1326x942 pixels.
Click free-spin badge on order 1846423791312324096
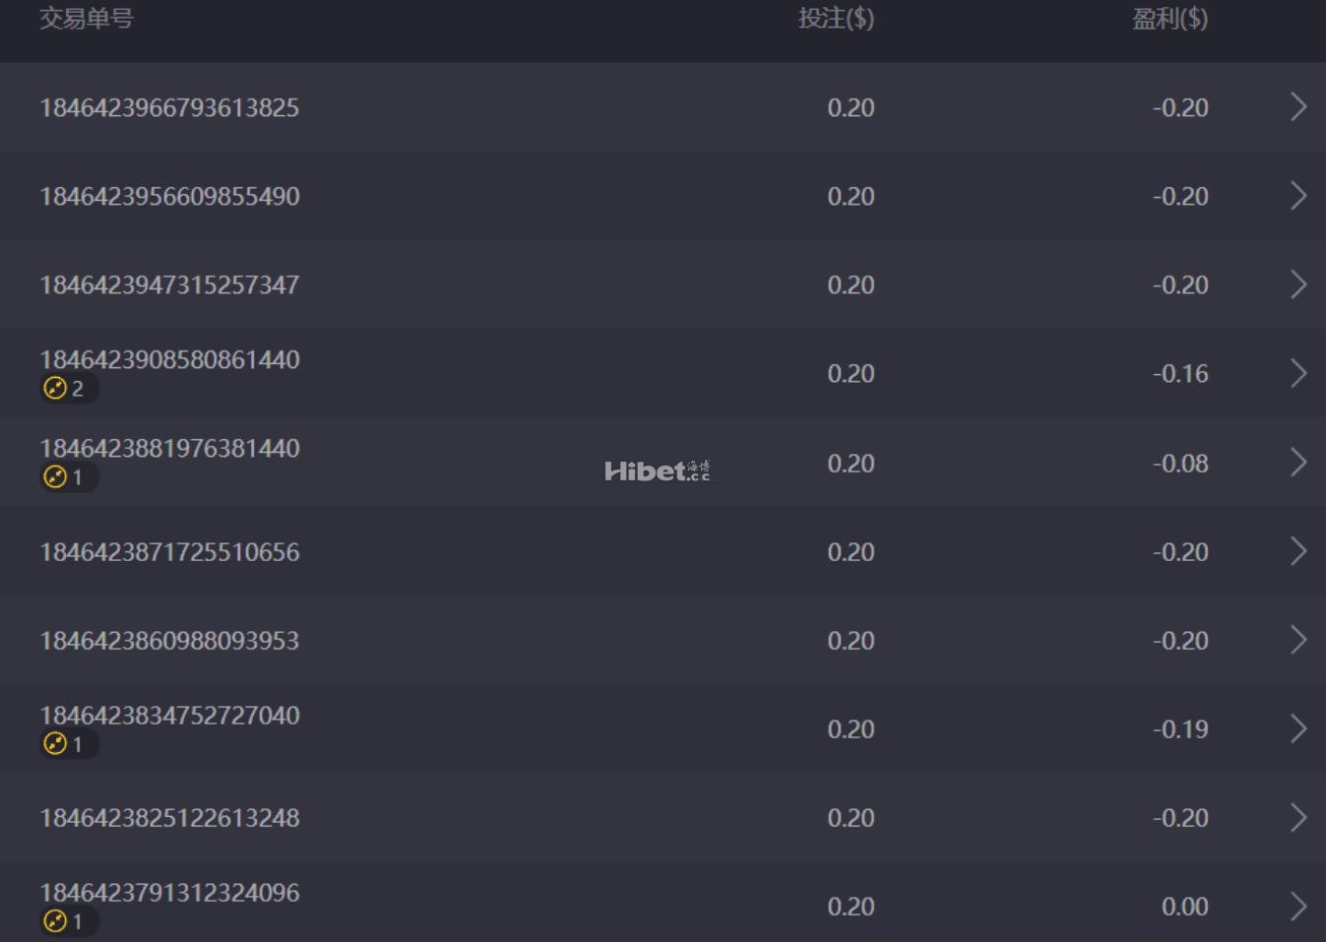[x=67, y=921]
